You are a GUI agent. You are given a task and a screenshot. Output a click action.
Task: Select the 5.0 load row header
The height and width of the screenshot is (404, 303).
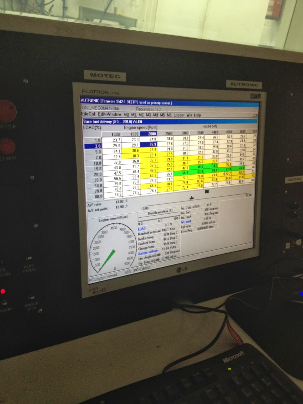click(x=93, y=152)
